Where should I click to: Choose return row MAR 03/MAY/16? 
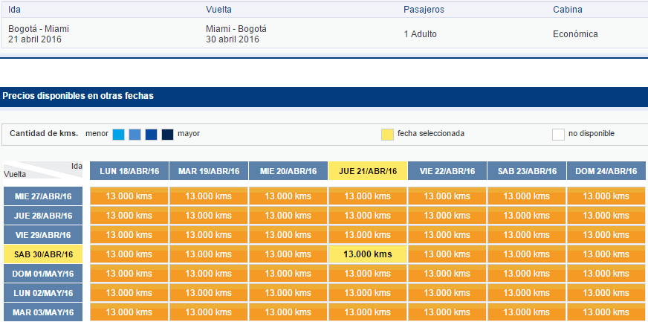[43, 312]
